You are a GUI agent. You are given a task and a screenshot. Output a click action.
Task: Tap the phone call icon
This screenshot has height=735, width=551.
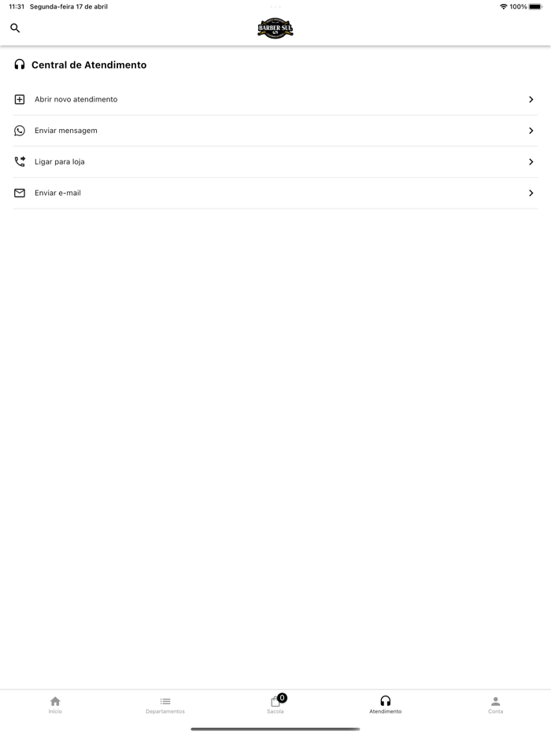click(x=20, y=161)
